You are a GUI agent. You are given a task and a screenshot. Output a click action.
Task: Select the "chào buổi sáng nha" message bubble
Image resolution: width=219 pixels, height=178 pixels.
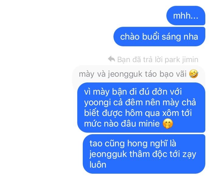pos(159,37)
